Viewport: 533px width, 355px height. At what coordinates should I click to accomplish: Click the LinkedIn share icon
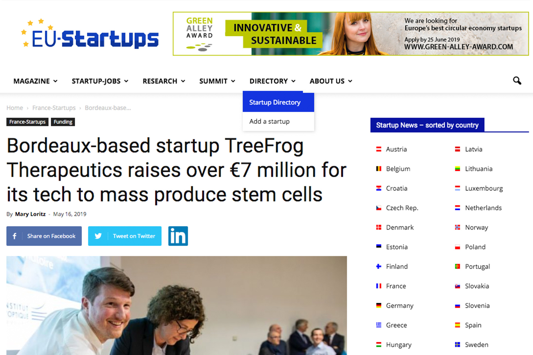click(178, 236)
